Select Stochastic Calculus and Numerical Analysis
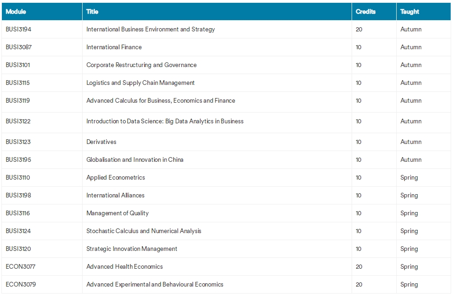Viewport: 453px width, 295px height. tap(144, 231)
